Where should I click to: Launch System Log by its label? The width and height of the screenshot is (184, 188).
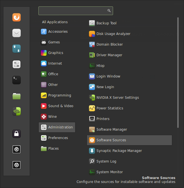pos(106,161)
